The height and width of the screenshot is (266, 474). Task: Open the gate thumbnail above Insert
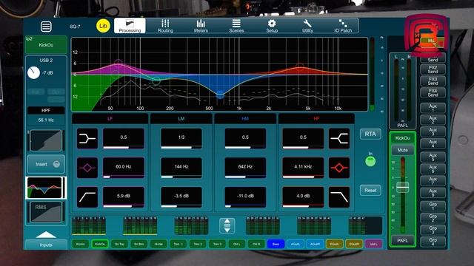(46, 140)
